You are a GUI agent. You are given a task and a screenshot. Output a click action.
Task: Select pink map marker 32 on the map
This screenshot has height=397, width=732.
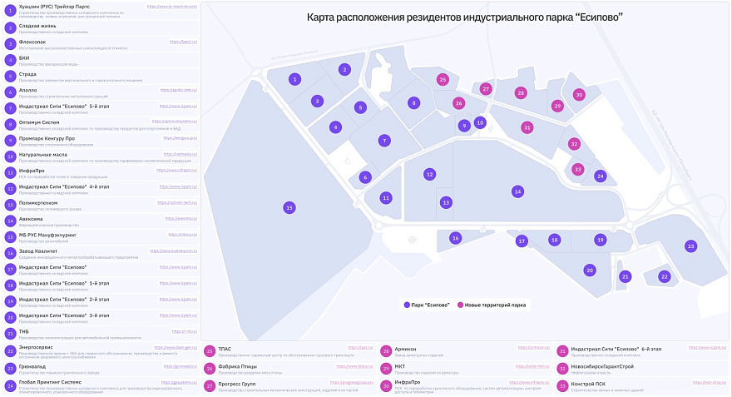[x=574, y=144]
